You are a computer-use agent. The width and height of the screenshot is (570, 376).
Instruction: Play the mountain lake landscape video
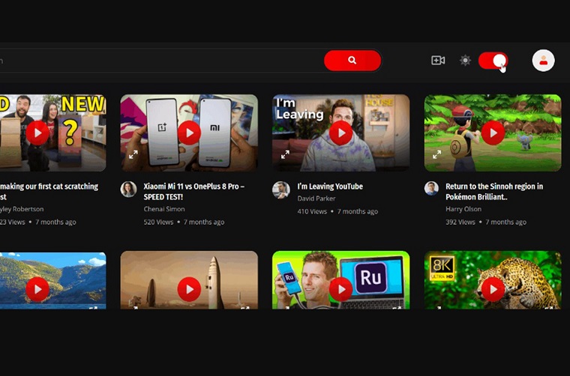(37, 289)
